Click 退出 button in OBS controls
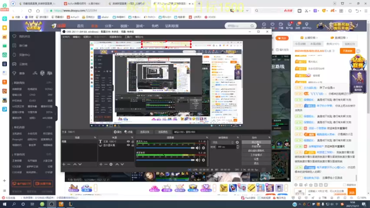Screen dimensions: 370x208 tap(256, 164)
